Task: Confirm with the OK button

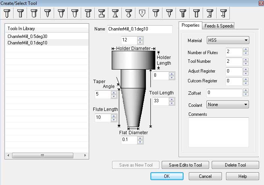Action: pyautogui.click(x=167, y=176)
